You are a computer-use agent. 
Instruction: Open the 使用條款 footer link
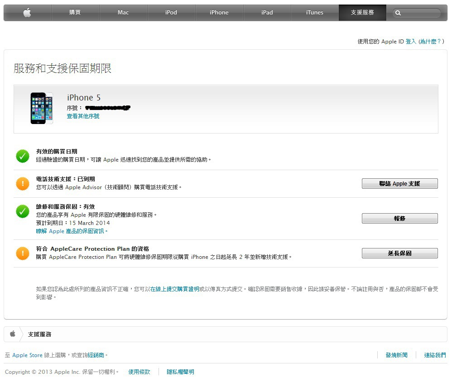coord(139,372)
